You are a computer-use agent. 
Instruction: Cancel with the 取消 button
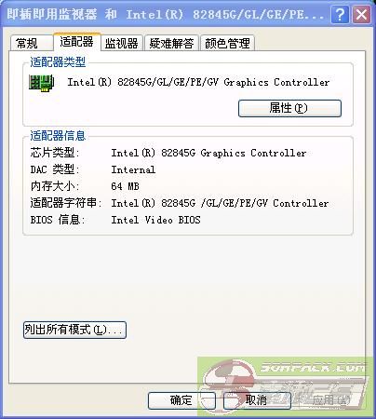click(256, 400)
